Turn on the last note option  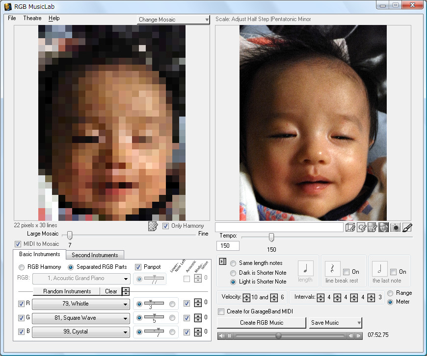pos(394,272)
